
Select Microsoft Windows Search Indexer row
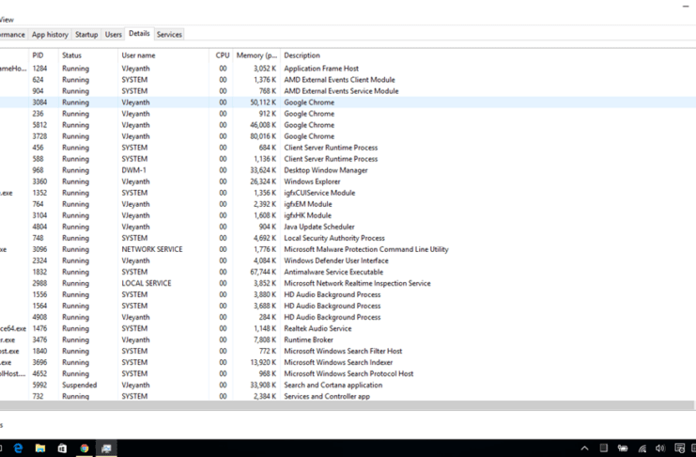pos(348,363)
